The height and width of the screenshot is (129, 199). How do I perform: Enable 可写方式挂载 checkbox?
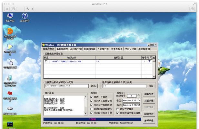118,109
